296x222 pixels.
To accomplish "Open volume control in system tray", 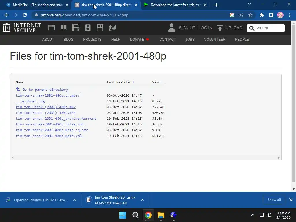I will point(269,215).
